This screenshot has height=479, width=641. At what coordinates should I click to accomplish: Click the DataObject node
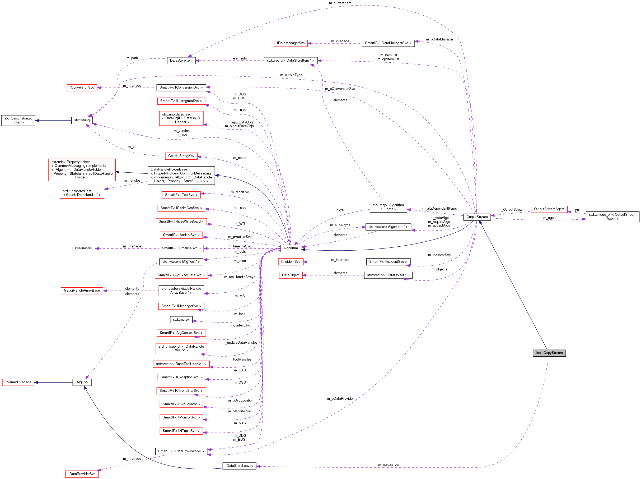(x=291, y=275)
